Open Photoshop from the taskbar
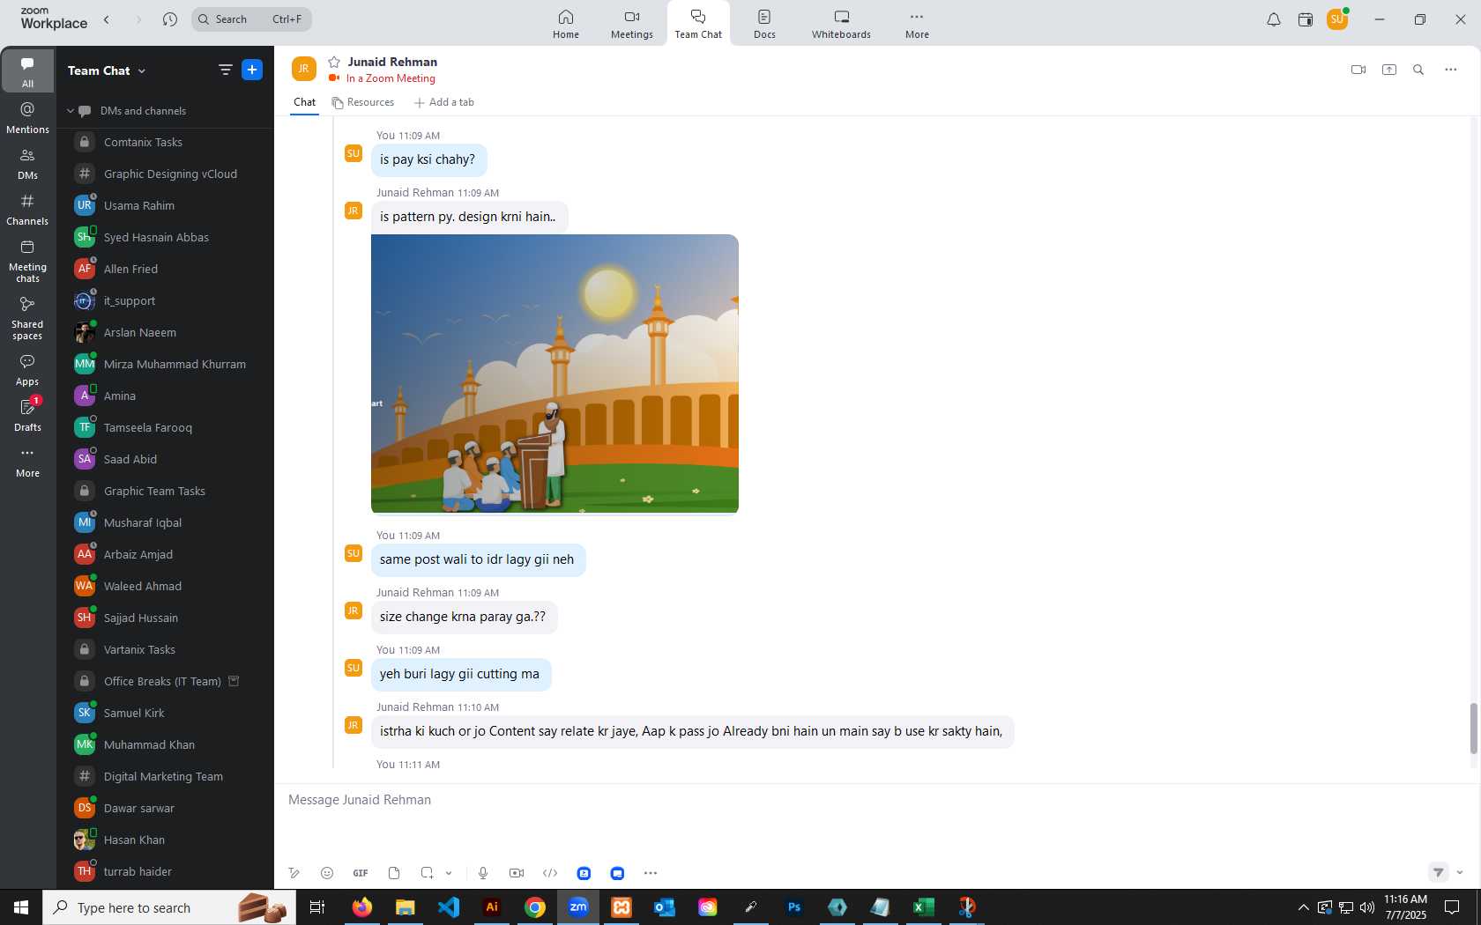Image resolution: width=1481 pixels, height=925 pixels. (x=794, y=907)
